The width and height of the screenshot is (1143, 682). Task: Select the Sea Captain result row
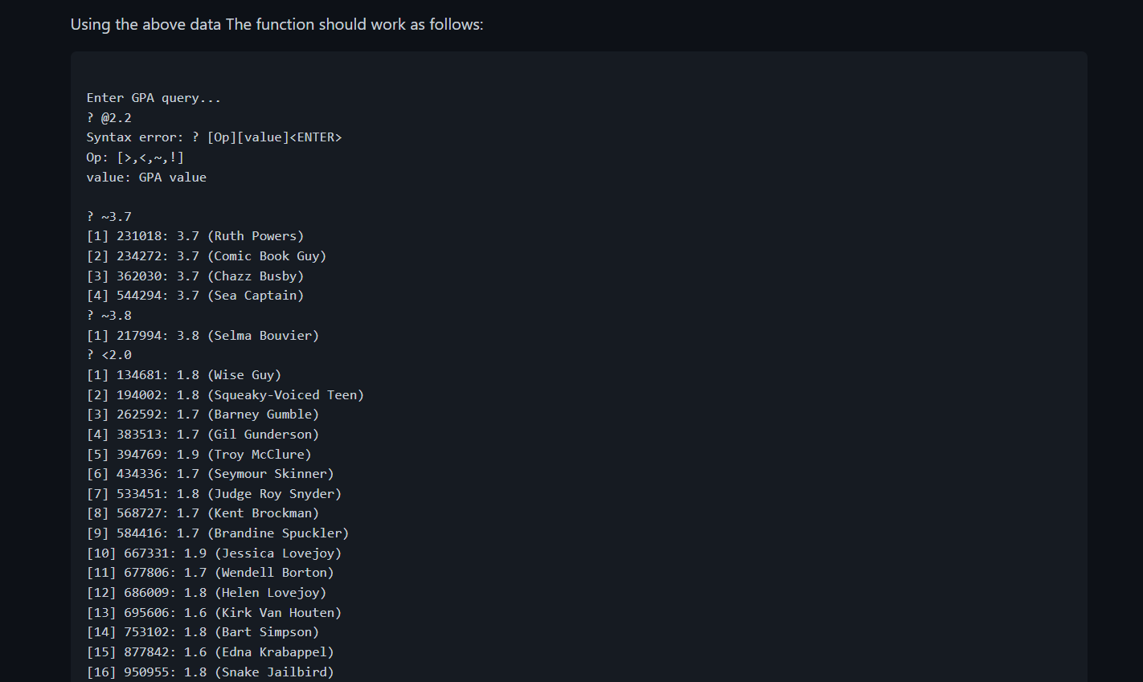[x=195, y=296]
